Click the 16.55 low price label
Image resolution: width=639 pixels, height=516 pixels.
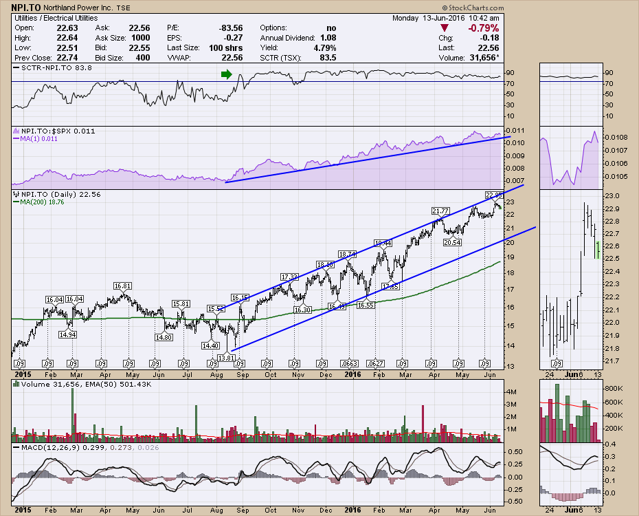click(x=366, y=305)
